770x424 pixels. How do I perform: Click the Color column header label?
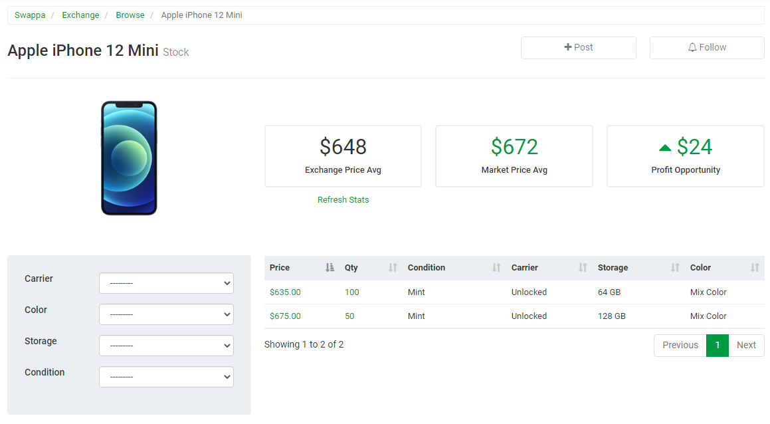tap(700, 268)
